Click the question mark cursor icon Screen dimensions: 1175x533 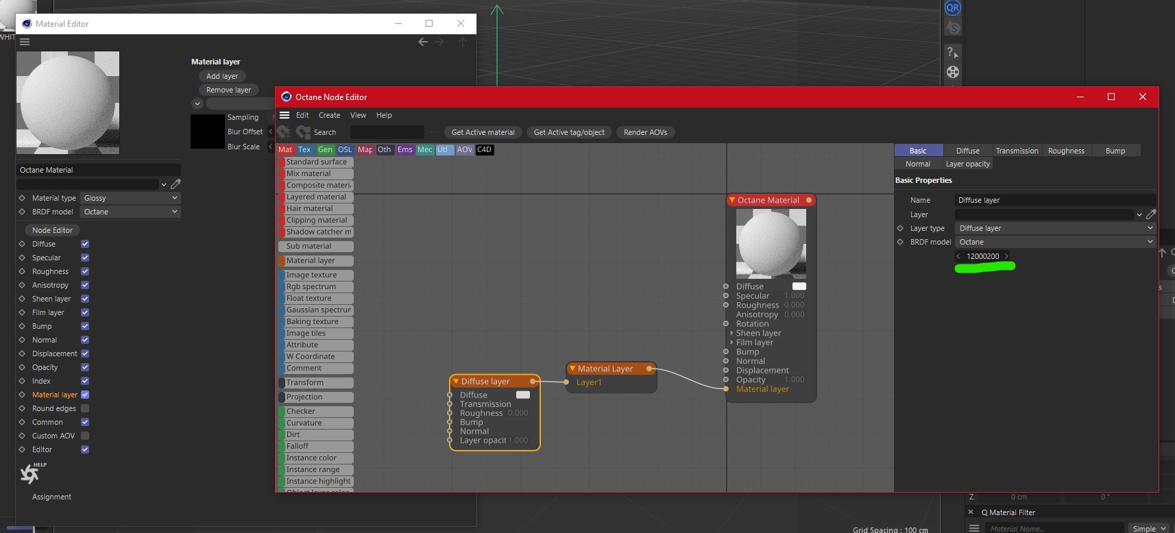pyautogui.click(x=952, y=52)
